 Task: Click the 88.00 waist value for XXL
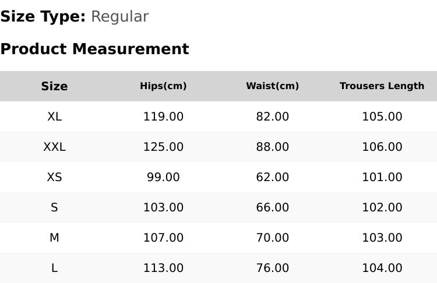pos(272,147)
